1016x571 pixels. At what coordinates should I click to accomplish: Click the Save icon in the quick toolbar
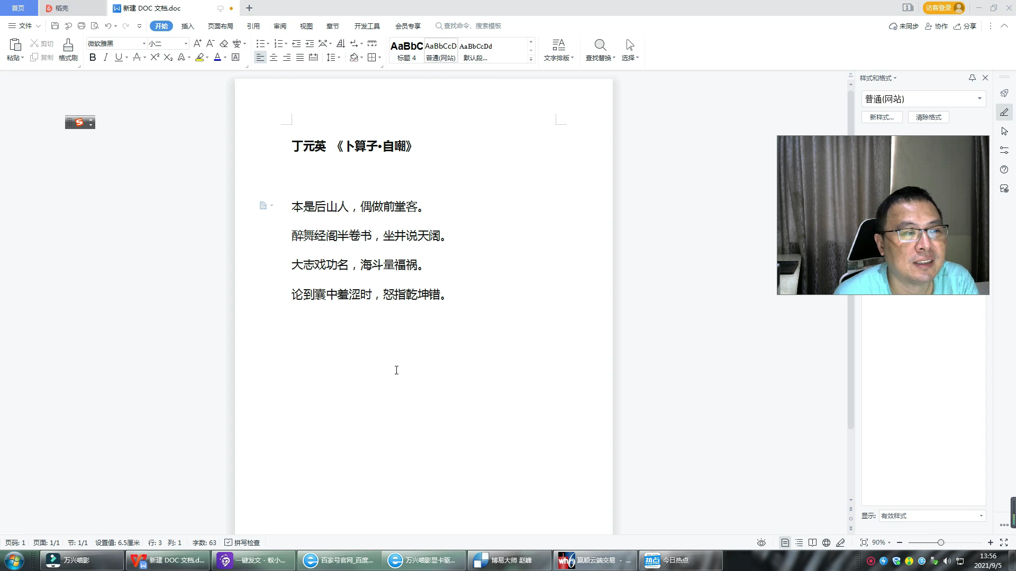(x=55, y=26)
